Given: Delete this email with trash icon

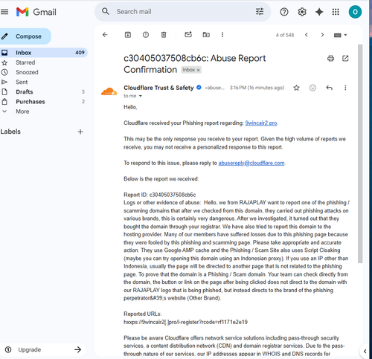Looking at the screenshot, I should point(164,35).
